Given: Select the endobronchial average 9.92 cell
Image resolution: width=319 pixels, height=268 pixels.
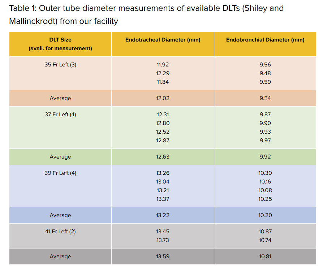Looking at the screenshot, I should (x=265, y=157).
